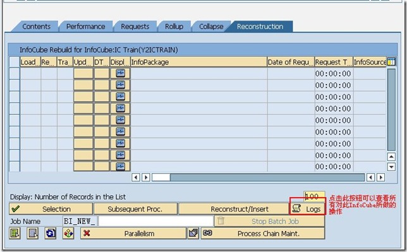Click the Load.. column header
The width and height of the screenshot is (407, 252).
click(30, 62)
